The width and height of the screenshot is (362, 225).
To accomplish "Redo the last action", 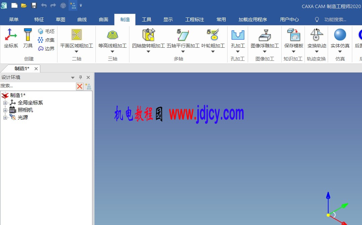I will click(53, 5).
